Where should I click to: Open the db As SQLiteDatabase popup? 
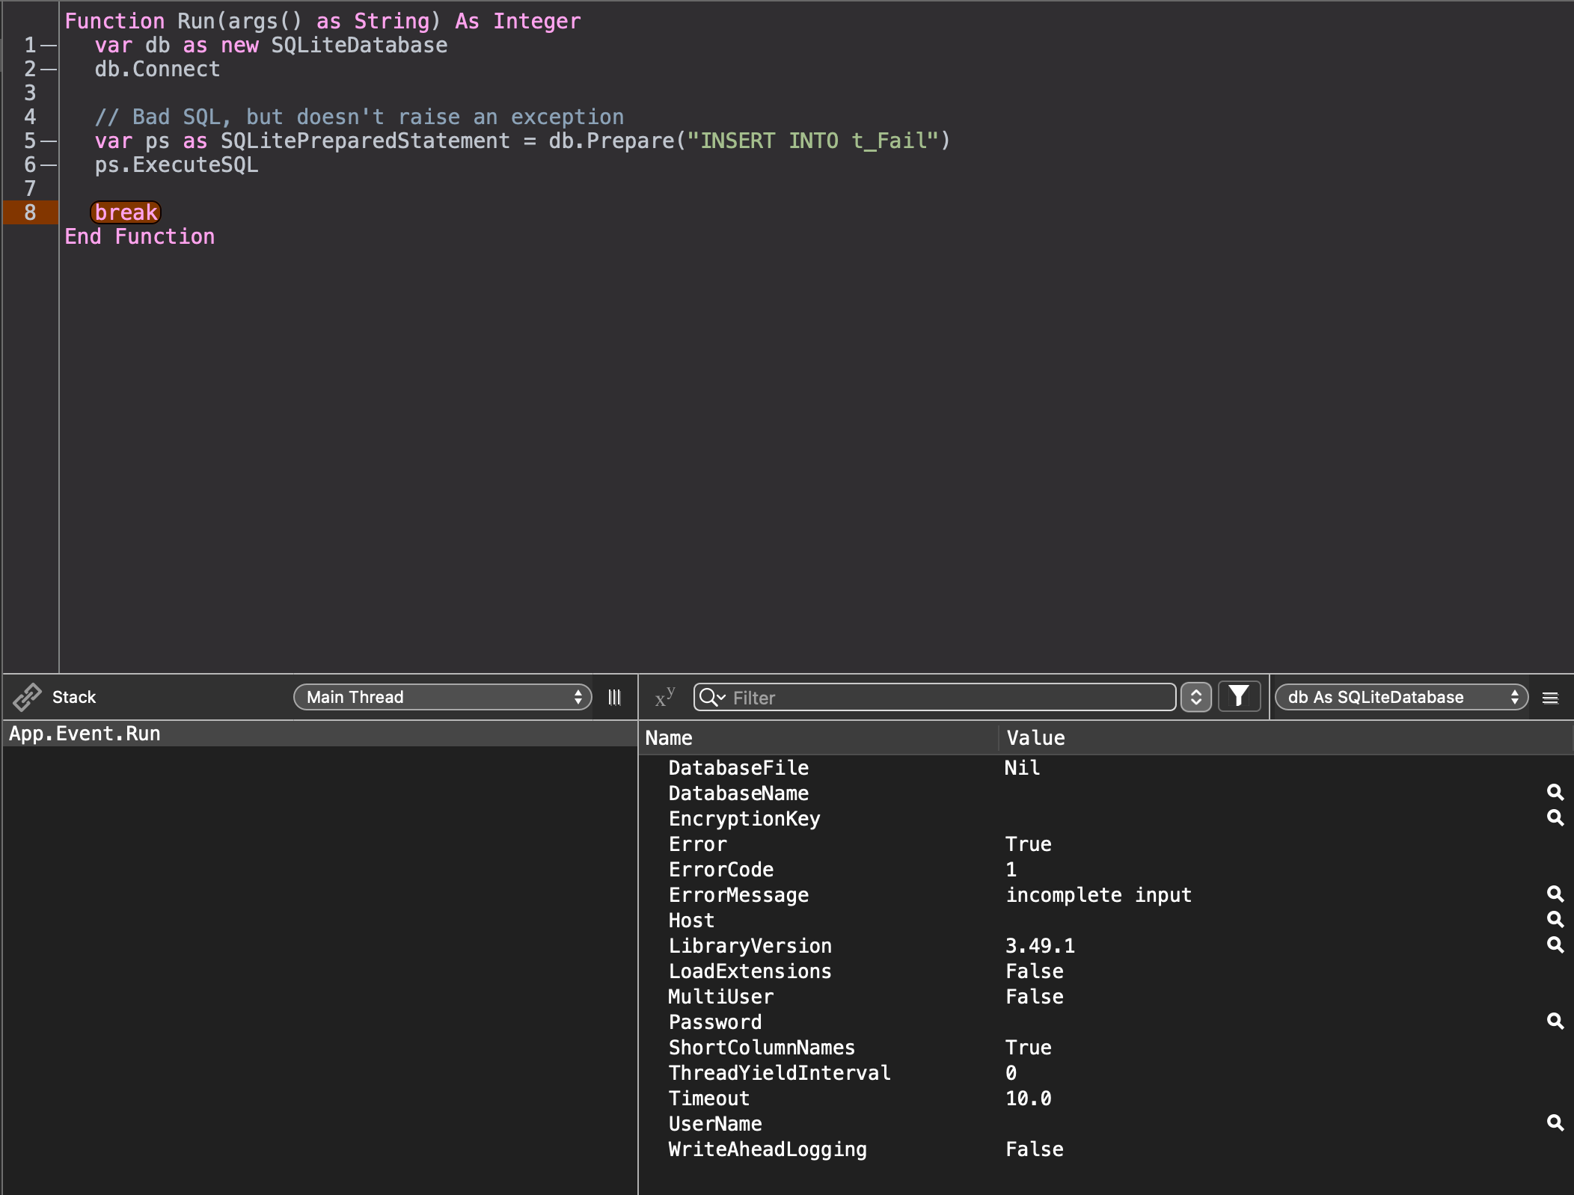tap(1400, 697)
